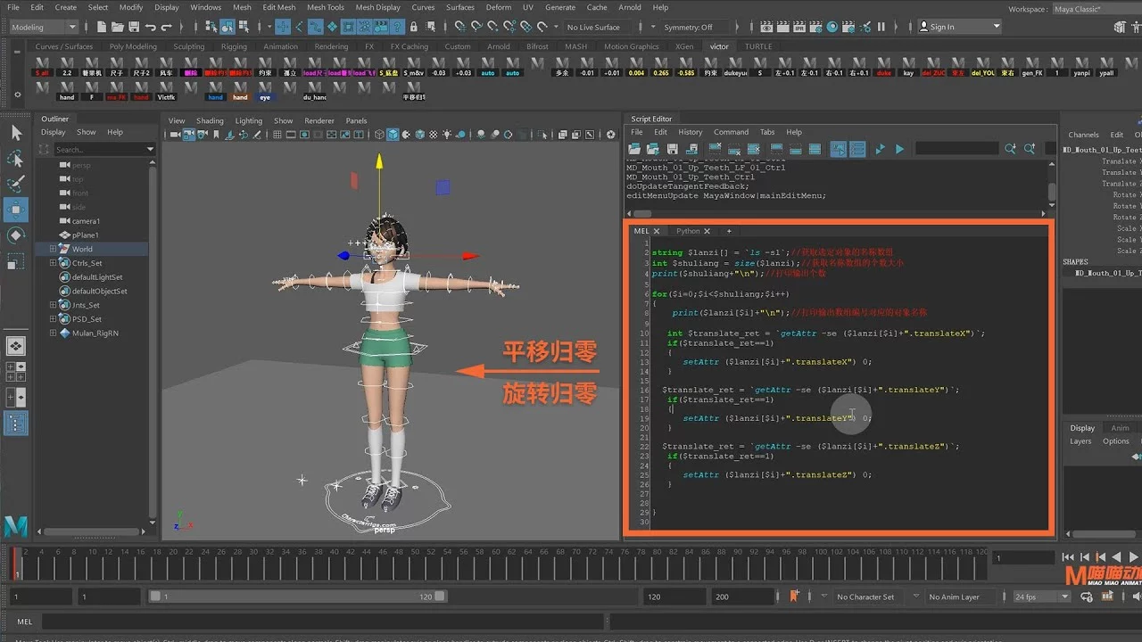The width and height of the screenshot is (1142, 642).
Task: Toggle Show Both panes in Script Editor
Action: pos(815,149)
